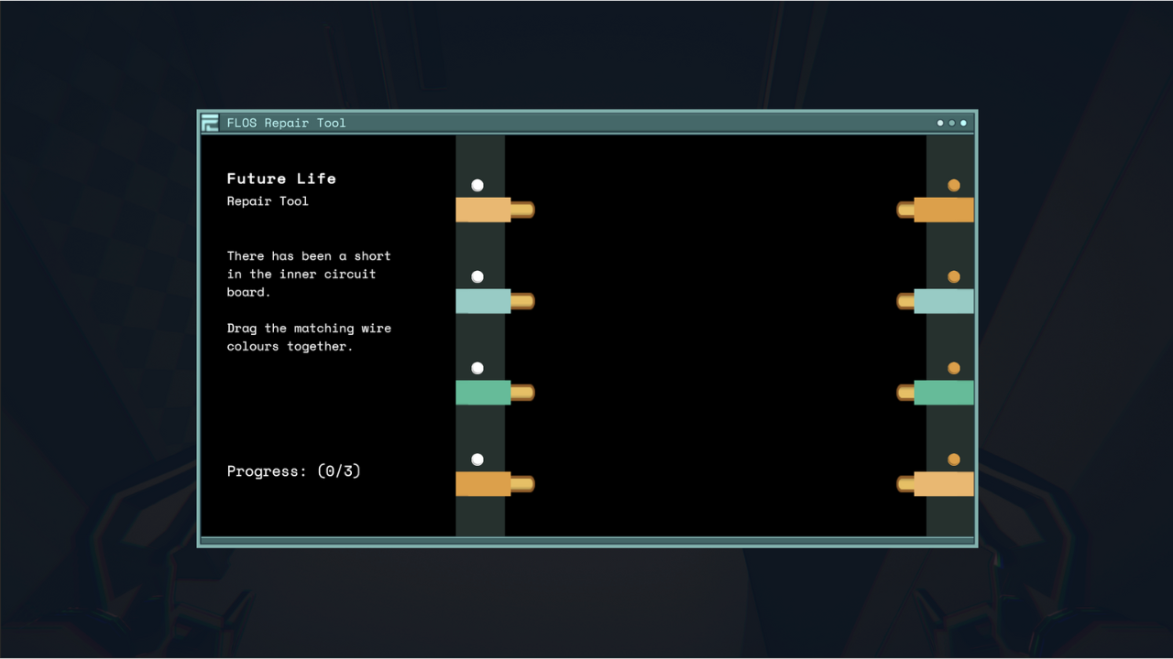Image resolution: width=1173 pixels, height=659 pixels.
Task: Click the green wire socket on the right
Action: 935,393
